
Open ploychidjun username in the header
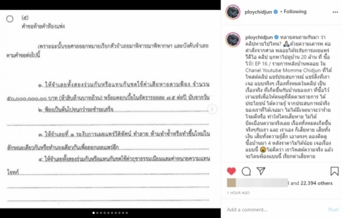(x=258, y=12)
